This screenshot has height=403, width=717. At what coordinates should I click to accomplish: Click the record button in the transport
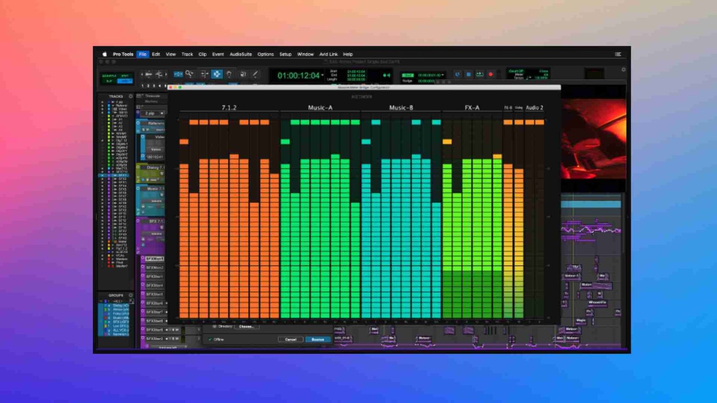pos(491,74)
